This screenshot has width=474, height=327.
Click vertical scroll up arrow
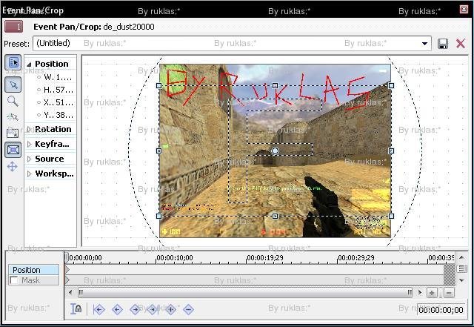pyautogui.click(x=461, y=257)
